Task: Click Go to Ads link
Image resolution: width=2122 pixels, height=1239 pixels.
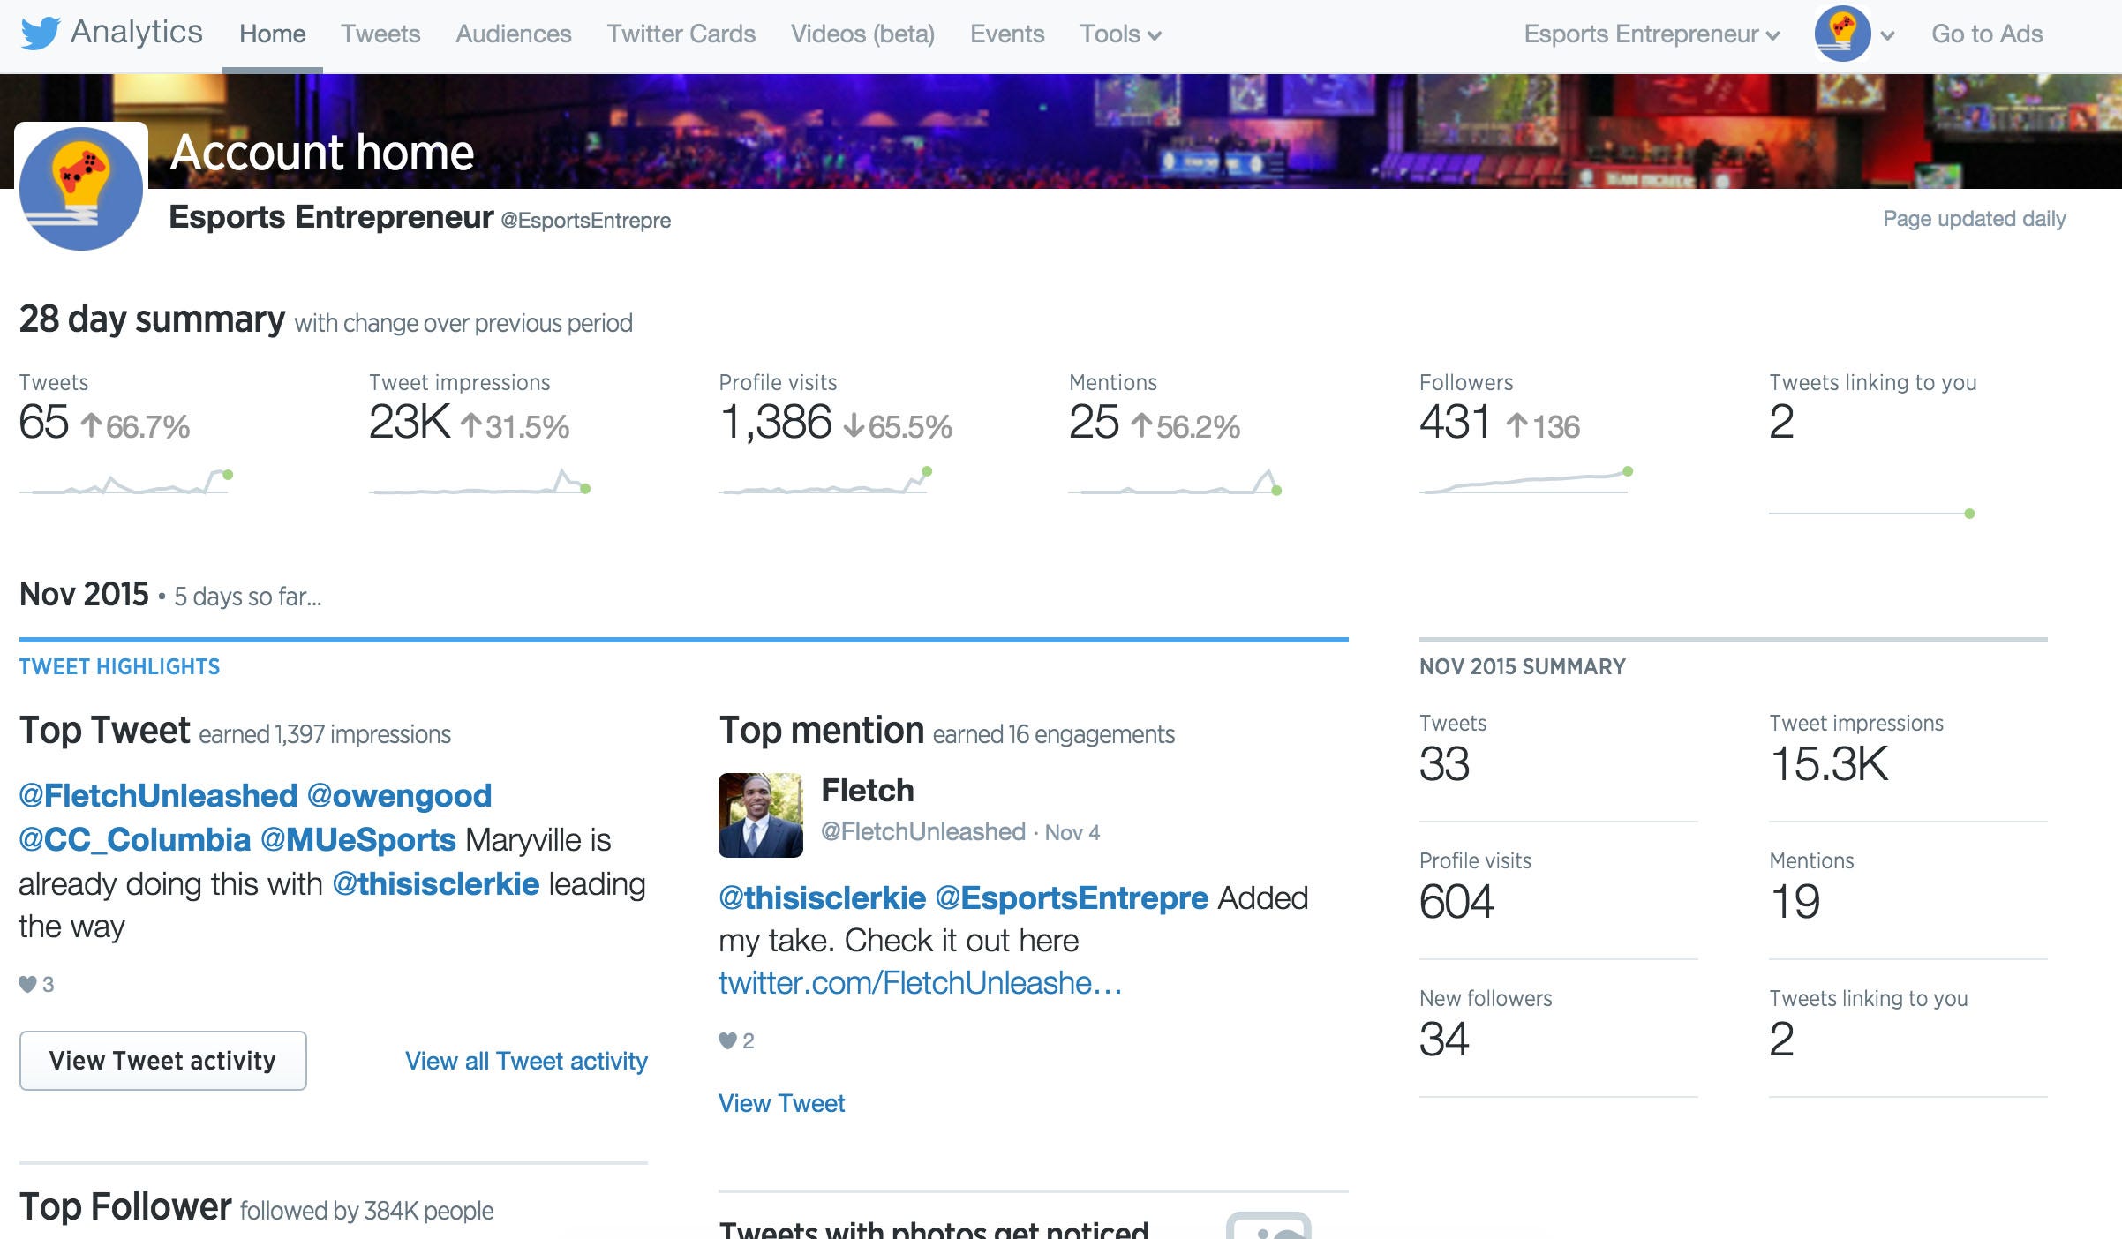Action: click(x=1987, y=34)
